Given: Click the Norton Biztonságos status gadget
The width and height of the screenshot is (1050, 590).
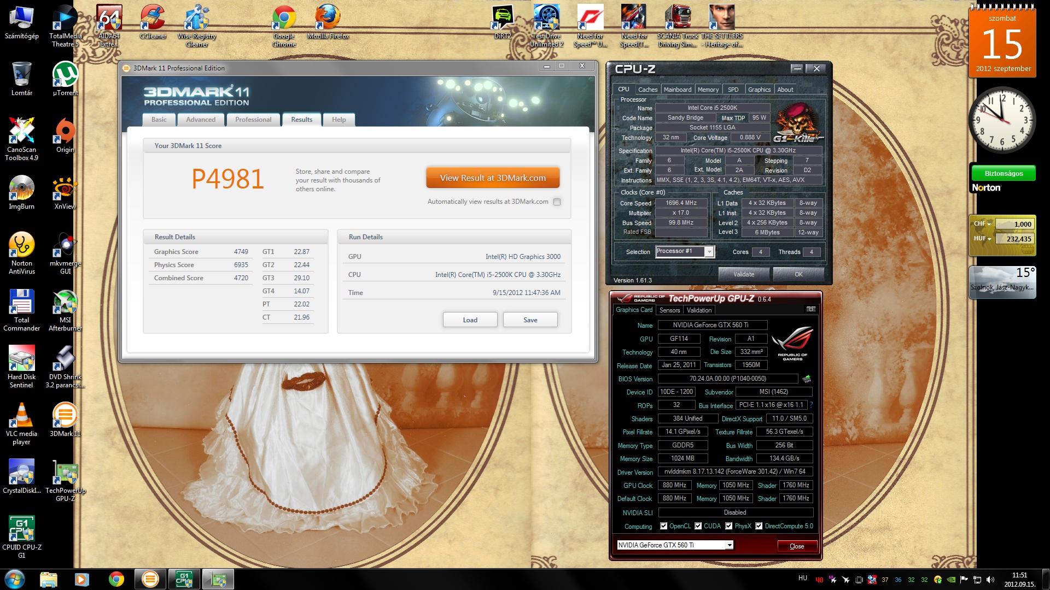Looking at the screenshot, I should pos(1003,179).
